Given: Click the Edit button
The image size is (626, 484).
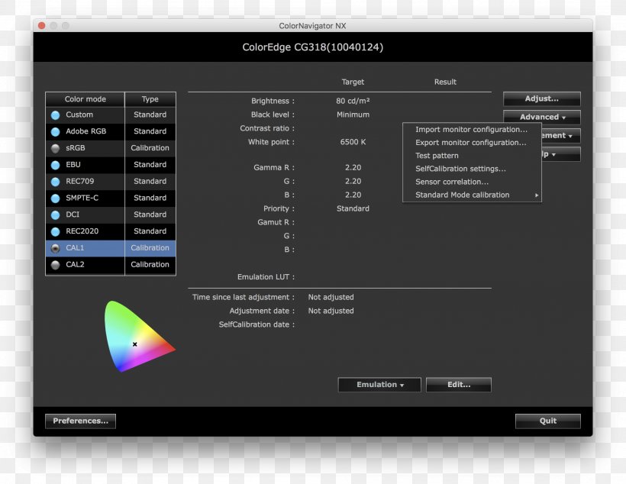Looking at the screenshot, I should (x=459, y=385).
